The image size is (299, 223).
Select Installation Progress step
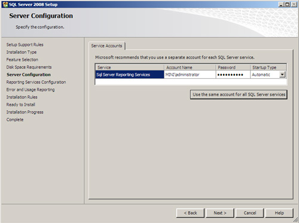pos(25,112)
